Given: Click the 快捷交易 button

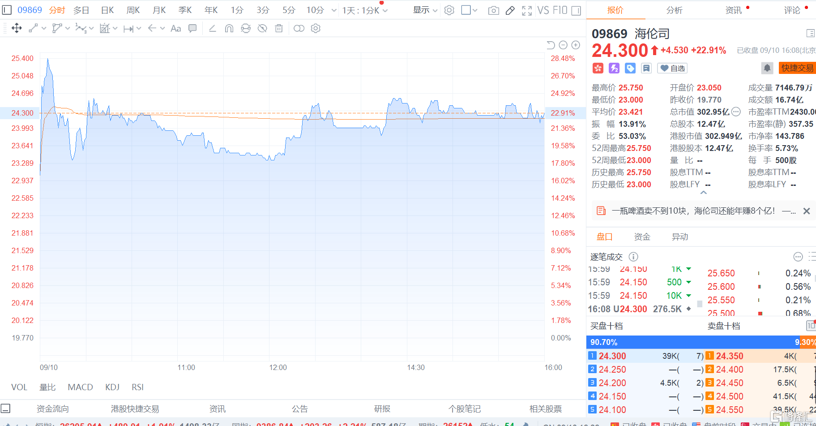Looking at the screenshot, I should click(x=797, y=68).
